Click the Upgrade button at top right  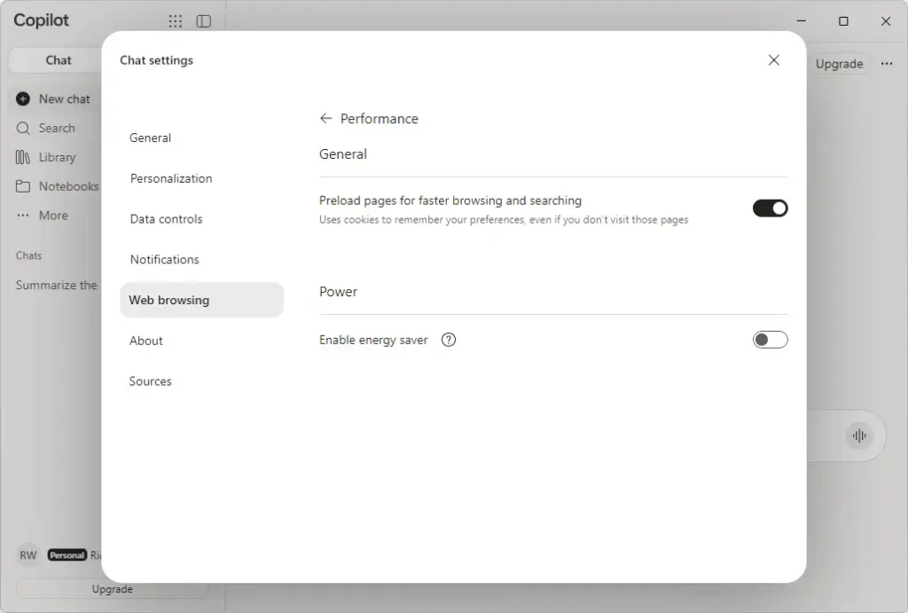pos(839,64)
